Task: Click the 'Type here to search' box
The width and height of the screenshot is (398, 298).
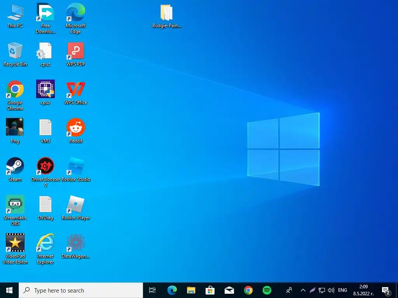Action: 81,290
